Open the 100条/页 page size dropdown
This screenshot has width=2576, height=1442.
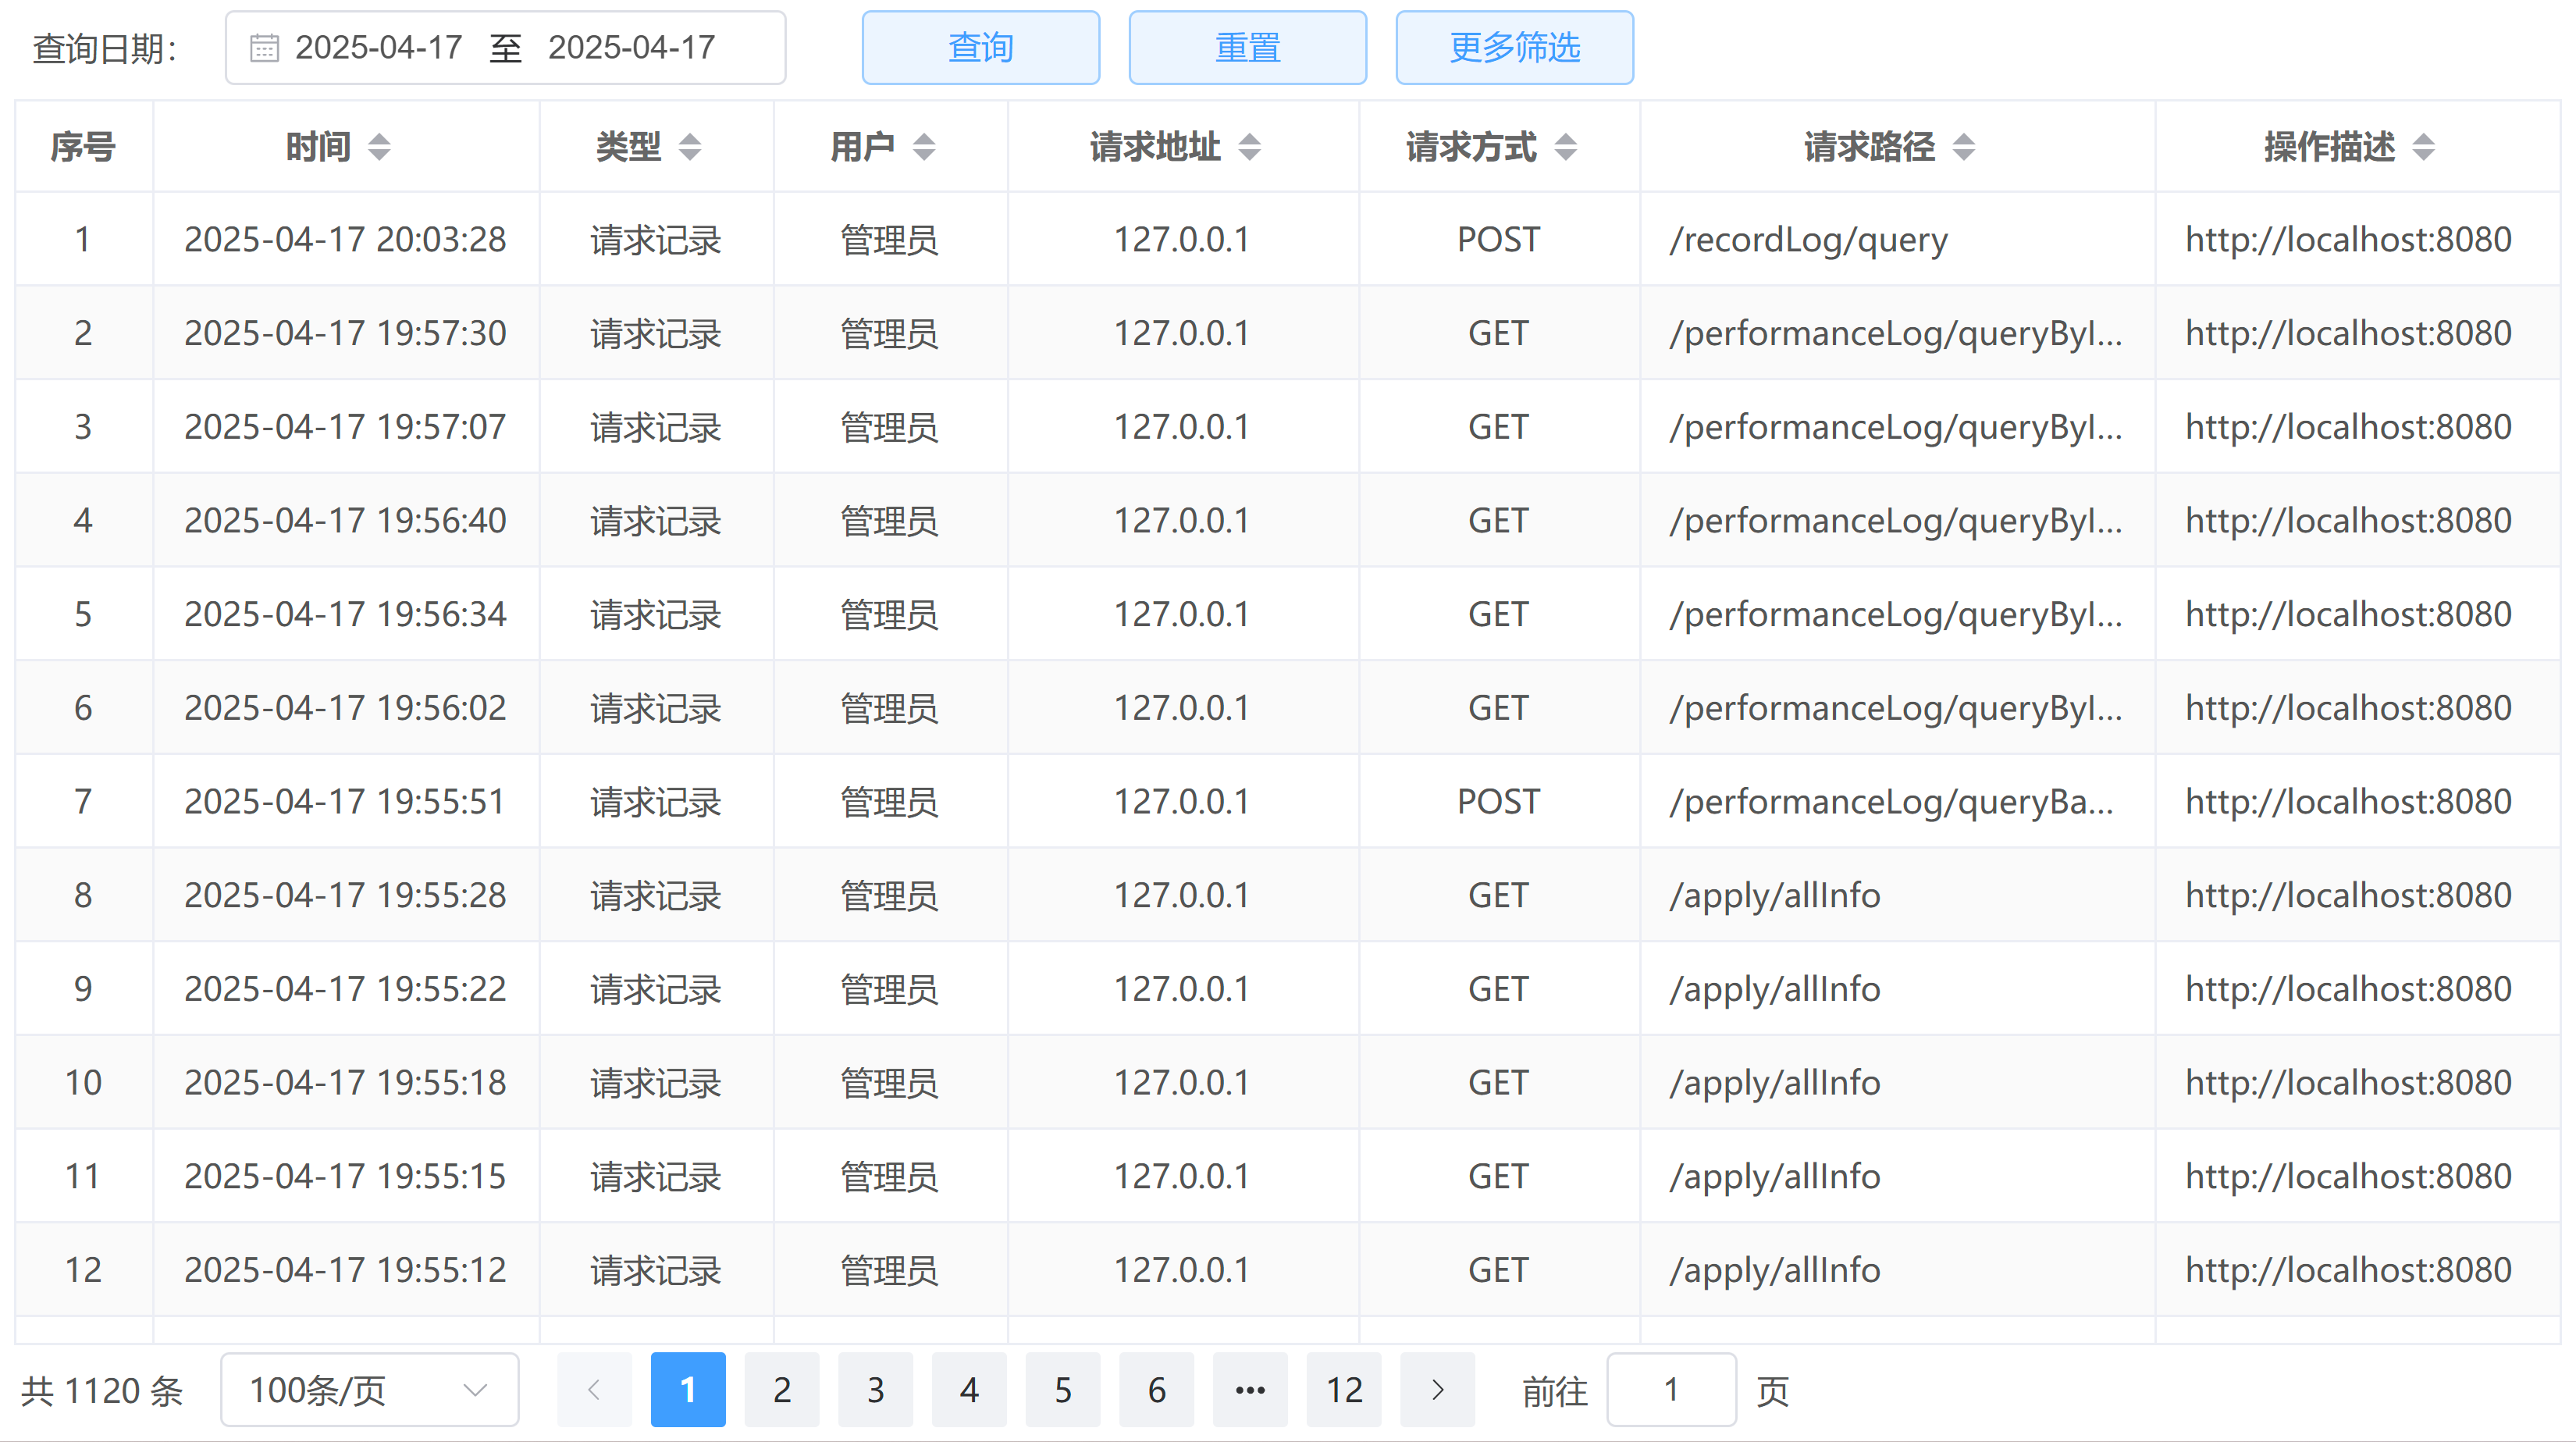point(369,1389)
